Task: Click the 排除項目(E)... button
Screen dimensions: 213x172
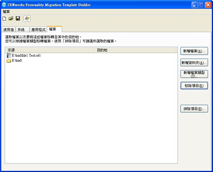Action: coord(194,109)
